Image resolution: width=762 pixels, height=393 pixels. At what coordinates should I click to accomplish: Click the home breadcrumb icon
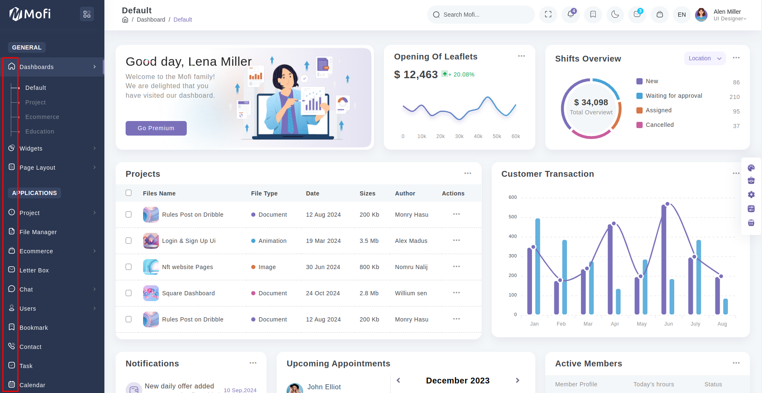(125, 20)
